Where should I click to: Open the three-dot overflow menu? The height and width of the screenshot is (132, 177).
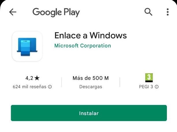click(168, 12)
